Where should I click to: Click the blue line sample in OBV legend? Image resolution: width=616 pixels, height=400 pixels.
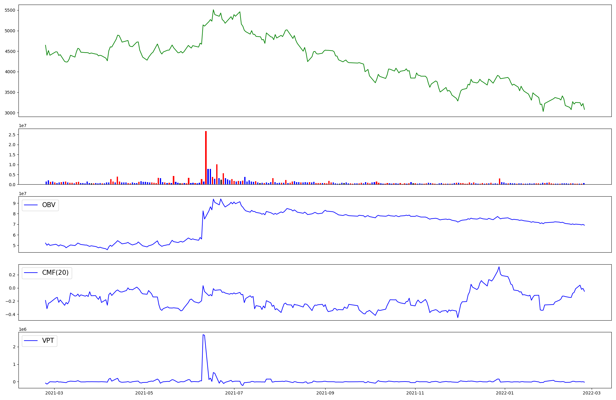[31, 205]
